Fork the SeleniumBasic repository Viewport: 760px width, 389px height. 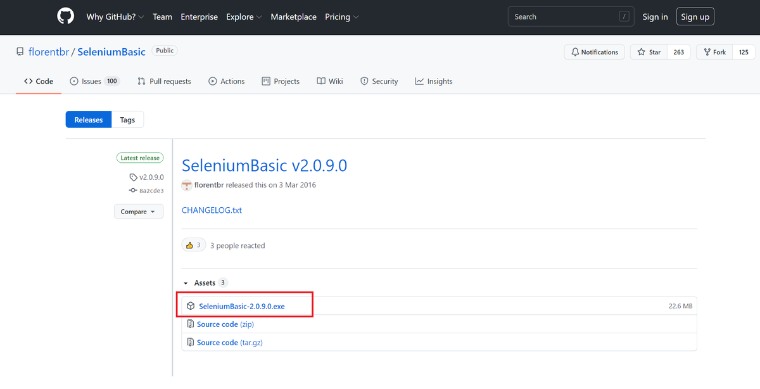[714, 52]
